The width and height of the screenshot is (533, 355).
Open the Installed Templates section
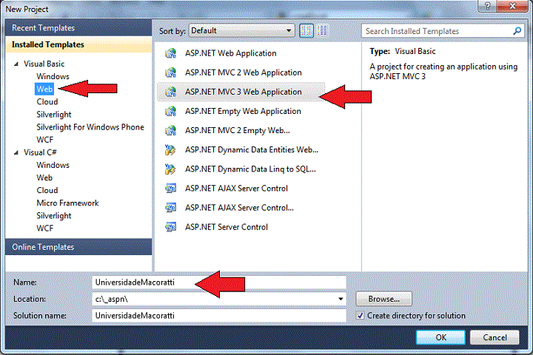pos(78,44)
